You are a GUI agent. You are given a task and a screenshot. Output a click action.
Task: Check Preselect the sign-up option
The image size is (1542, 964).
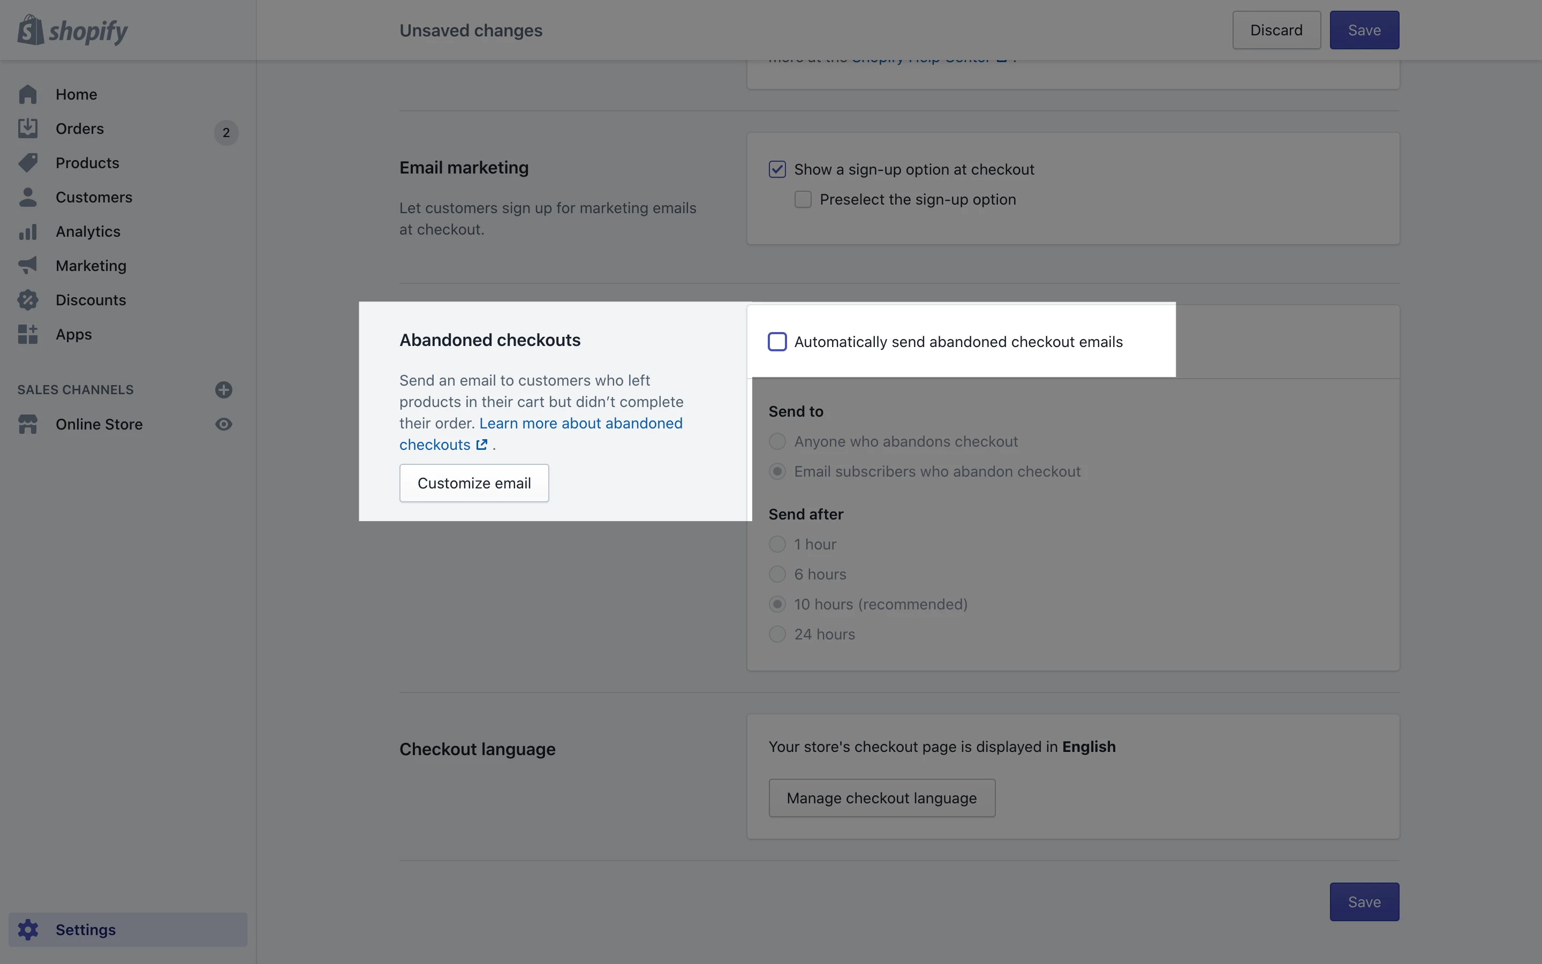(803, 200)
